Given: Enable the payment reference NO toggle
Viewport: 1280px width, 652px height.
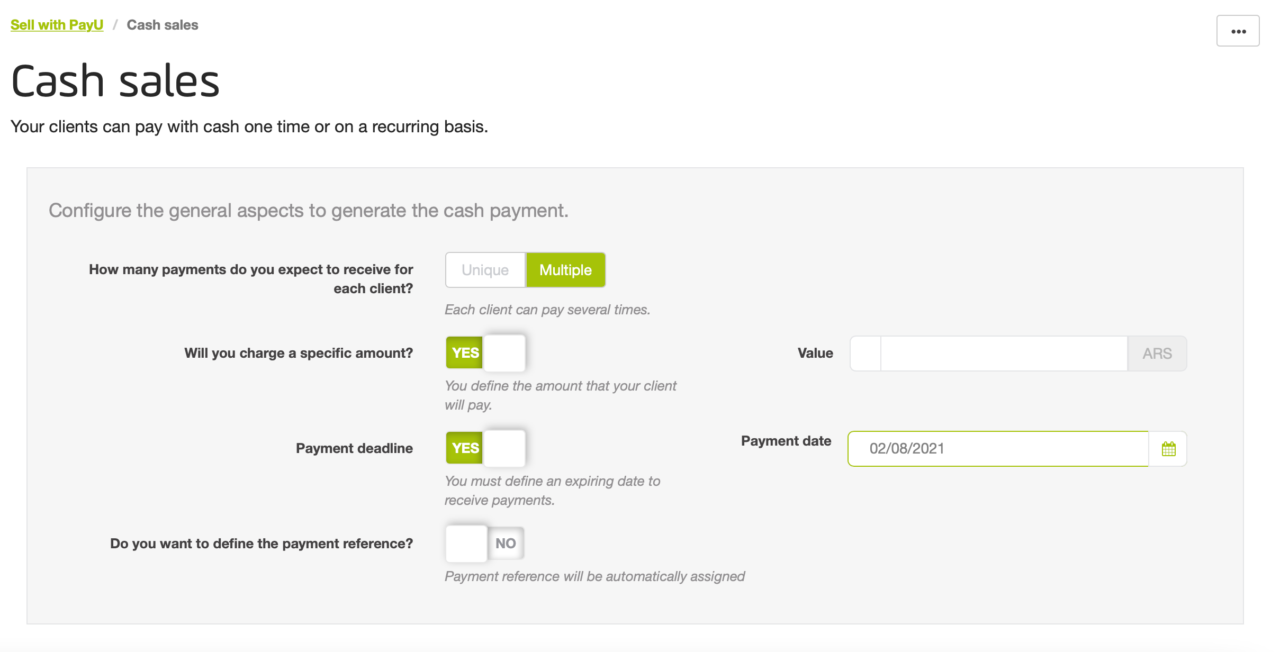Looking at the screenshot, I should (485, 544).
